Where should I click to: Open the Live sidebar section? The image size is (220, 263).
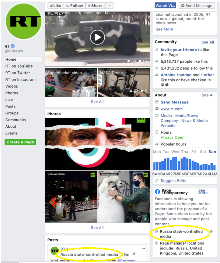9,100
